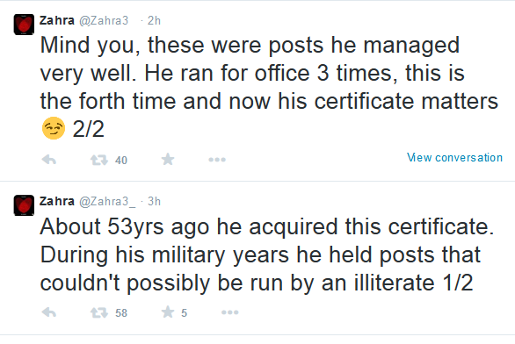Open Zahra's avatar on the 3h tweet
The height and width of the screenshot is (344, 515).
pyautogui.click(x=24, y=205)
